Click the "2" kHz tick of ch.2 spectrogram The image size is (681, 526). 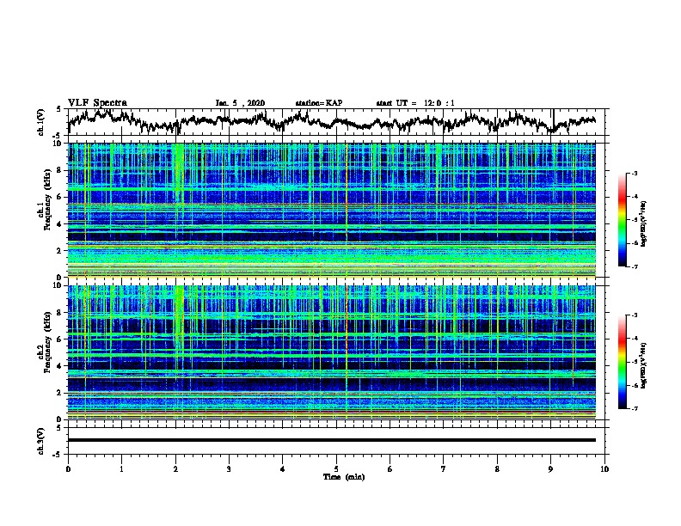pyautogui.click(x=60, y=393)
